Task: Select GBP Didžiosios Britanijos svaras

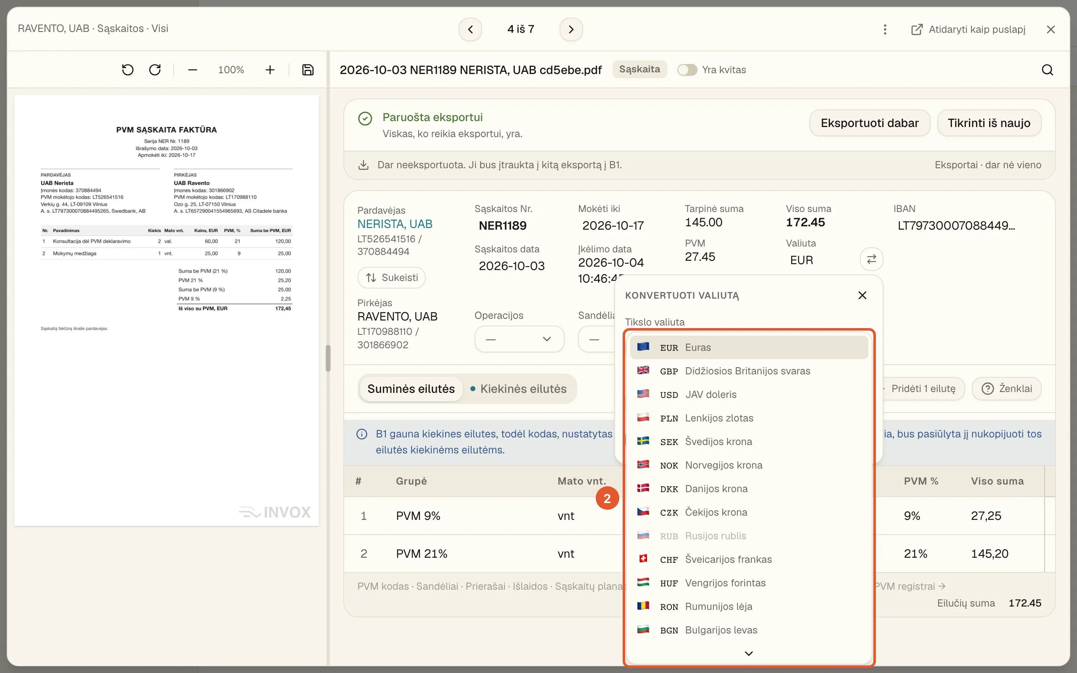Action: coord(749,371)
